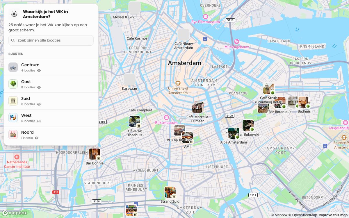Click the '4 locaties' text under Centrum
Screen dimensions: 349x218
[28, 71]
